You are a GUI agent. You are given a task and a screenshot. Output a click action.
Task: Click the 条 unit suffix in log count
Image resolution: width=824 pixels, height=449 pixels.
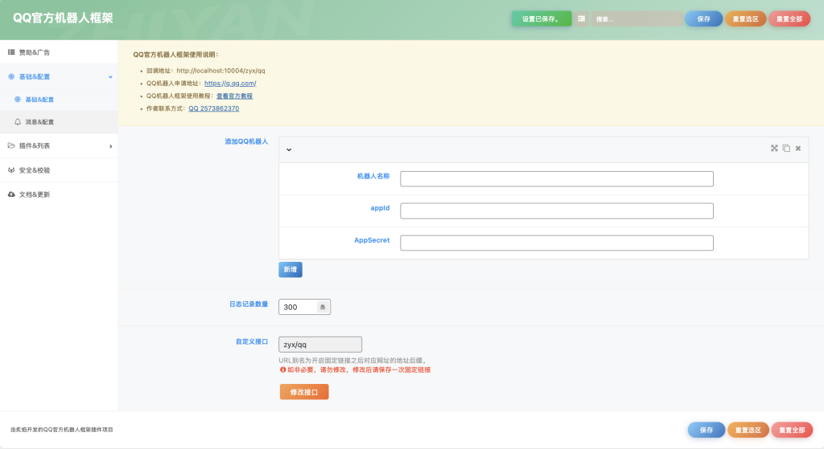323,307
